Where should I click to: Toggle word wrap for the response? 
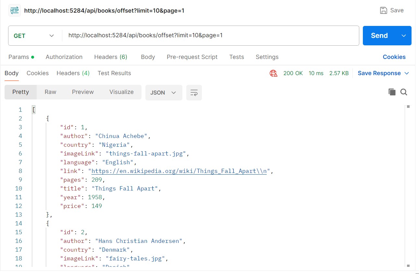click(x=194, y=93)
